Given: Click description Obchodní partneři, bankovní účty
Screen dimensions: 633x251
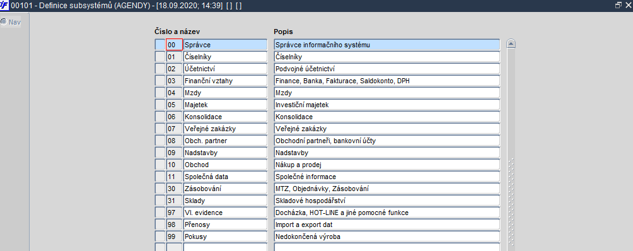Looking at the screenshot, I should [x=386, y=141].
